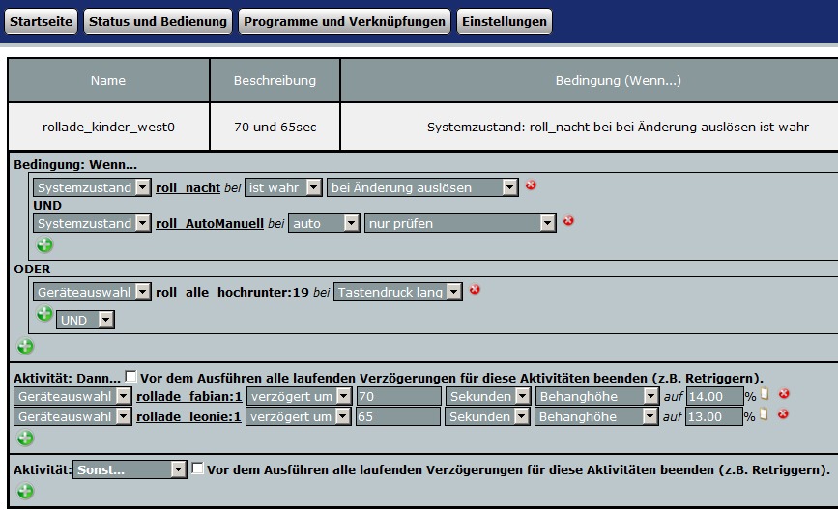Focus the Behanghöhe value field 13.00
This screenshot has height=511, width=838.
tap(713, 416)
